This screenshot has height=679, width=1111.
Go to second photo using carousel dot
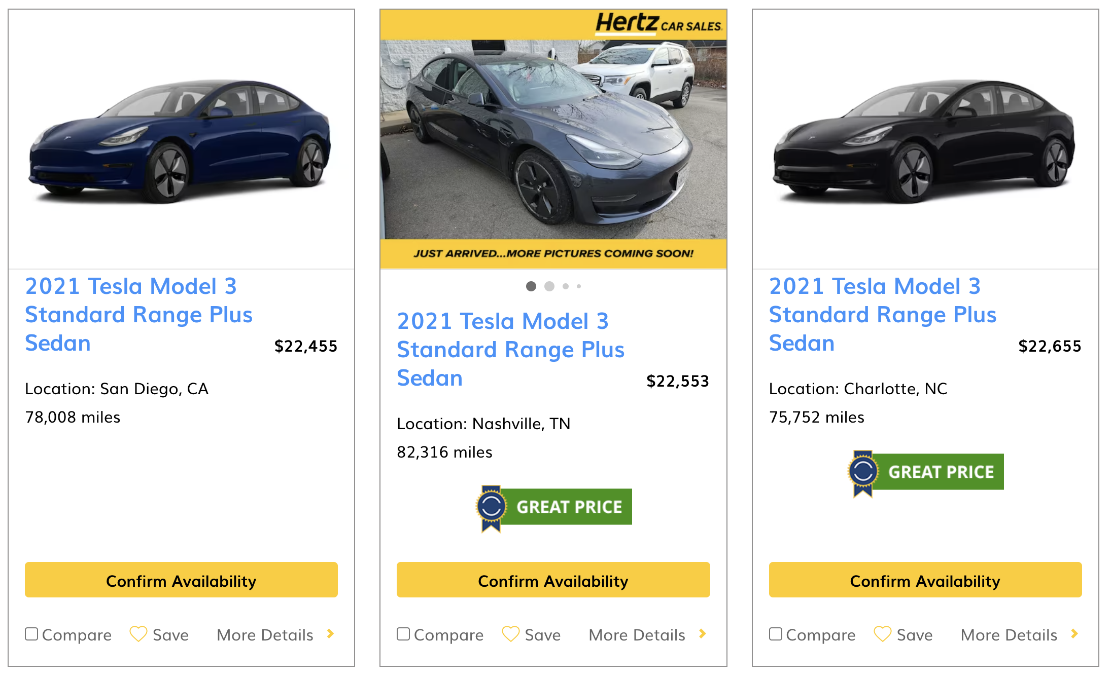pos(549,286)
